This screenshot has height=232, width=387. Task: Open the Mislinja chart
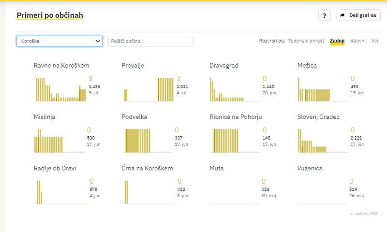[x=59, y=140]
